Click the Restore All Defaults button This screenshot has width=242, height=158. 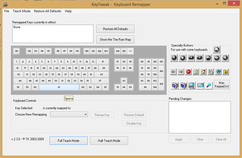point(116,29)
